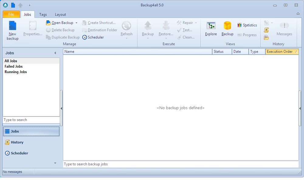This screenshot has height=182, width=304.
Task: Click the splitter arrow at the right window edge
Action: [300, 109]
